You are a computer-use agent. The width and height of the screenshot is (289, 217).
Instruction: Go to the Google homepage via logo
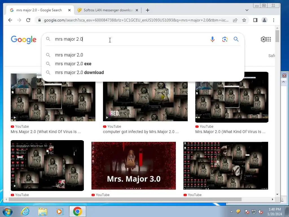point(24,40)
